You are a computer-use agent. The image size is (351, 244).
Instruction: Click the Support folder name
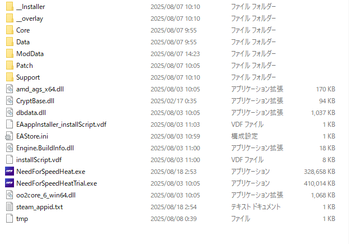click(28, 77)
